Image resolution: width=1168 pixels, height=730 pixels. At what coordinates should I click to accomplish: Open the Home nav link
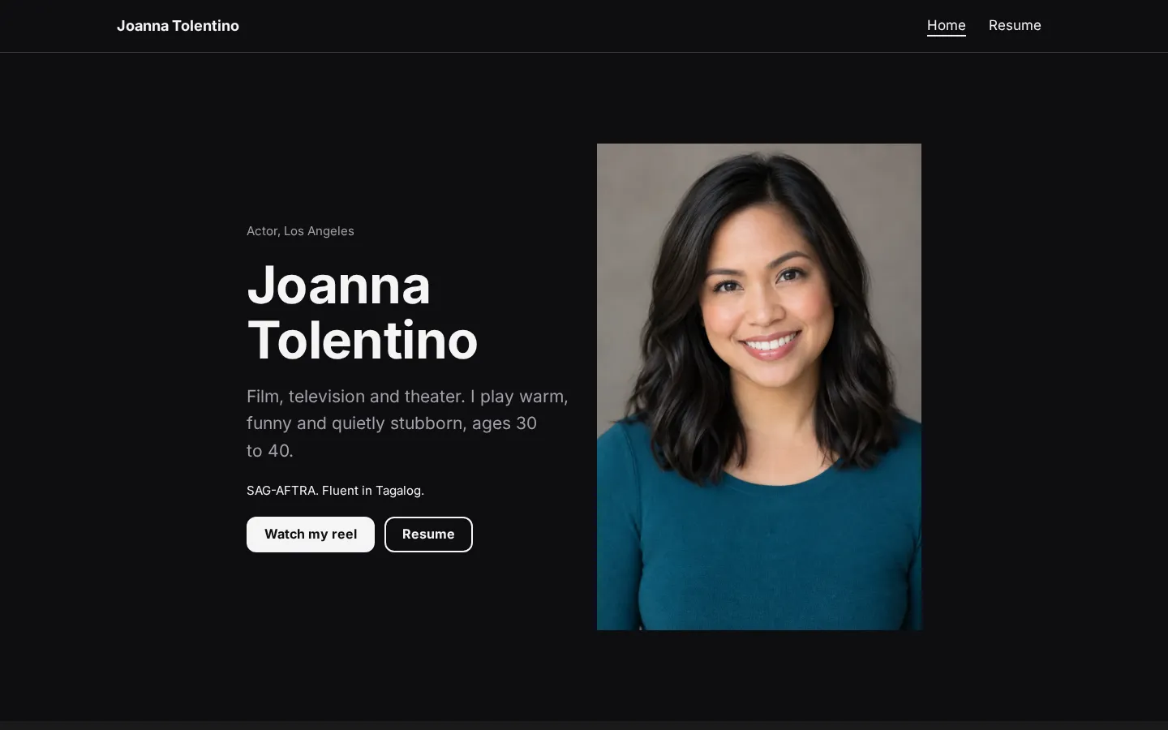click(946, 26)
